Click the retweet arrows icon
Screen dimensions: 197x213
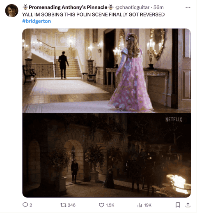pos(63,205)
